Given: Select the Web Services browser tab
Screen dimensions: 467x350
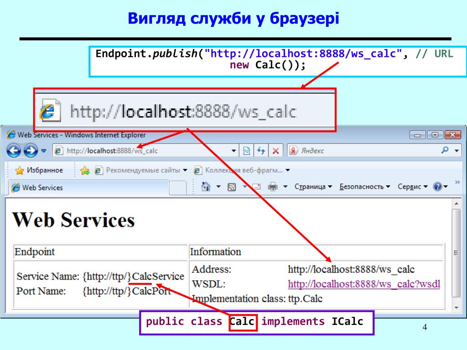Looking at the screenshot, I should tap(88, 187).
